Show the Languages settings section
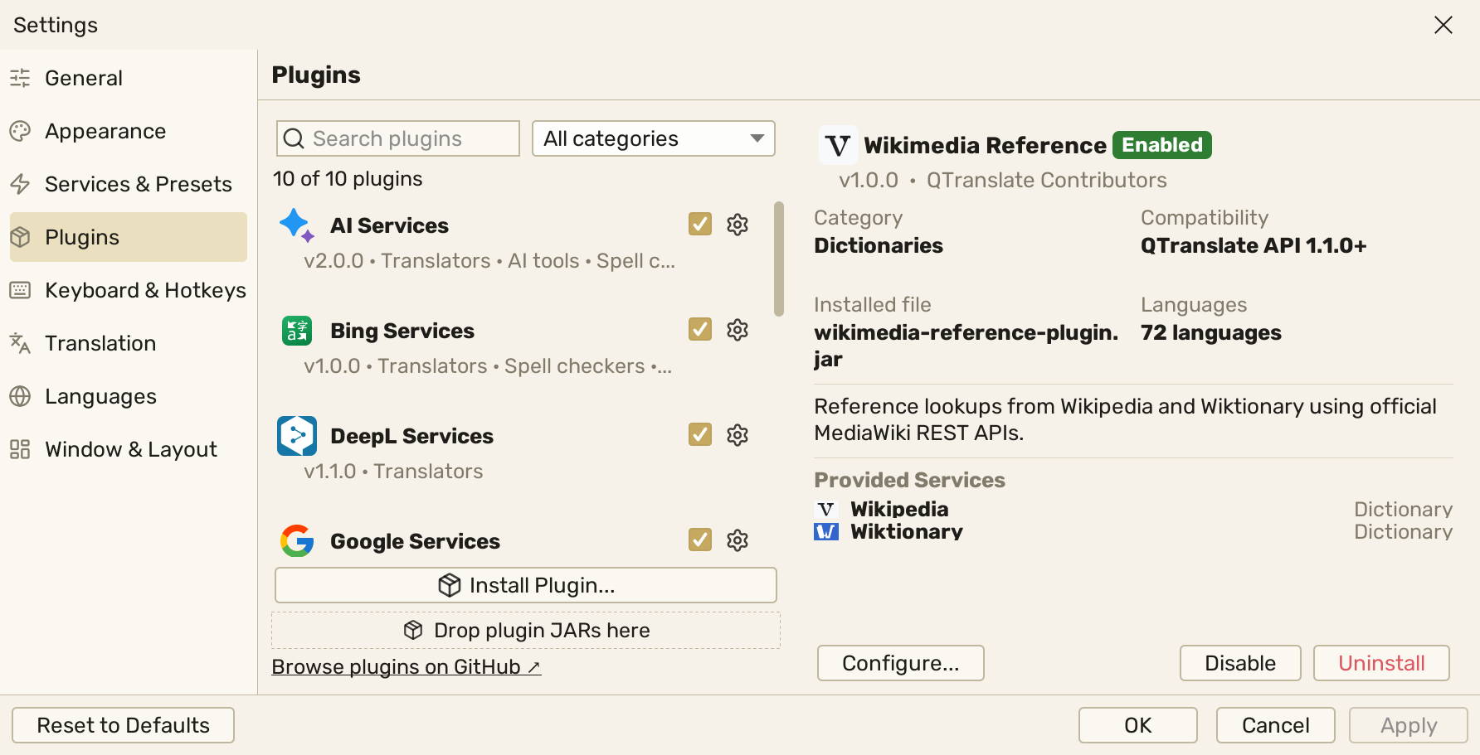The height and width of the screenshot is (755, 1480). 129,396
